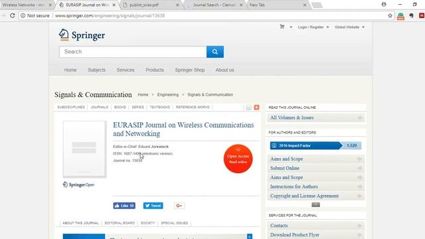Close the EURASIP Journal browser tab
This screenshot has width=425, height=239.
(x=114, y=5)
